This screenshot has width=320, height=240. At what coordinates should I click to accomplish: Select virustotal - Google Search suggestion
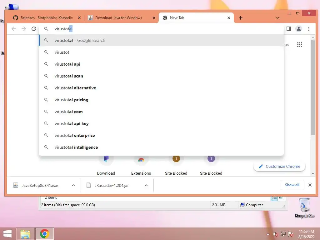pos(161,40)
